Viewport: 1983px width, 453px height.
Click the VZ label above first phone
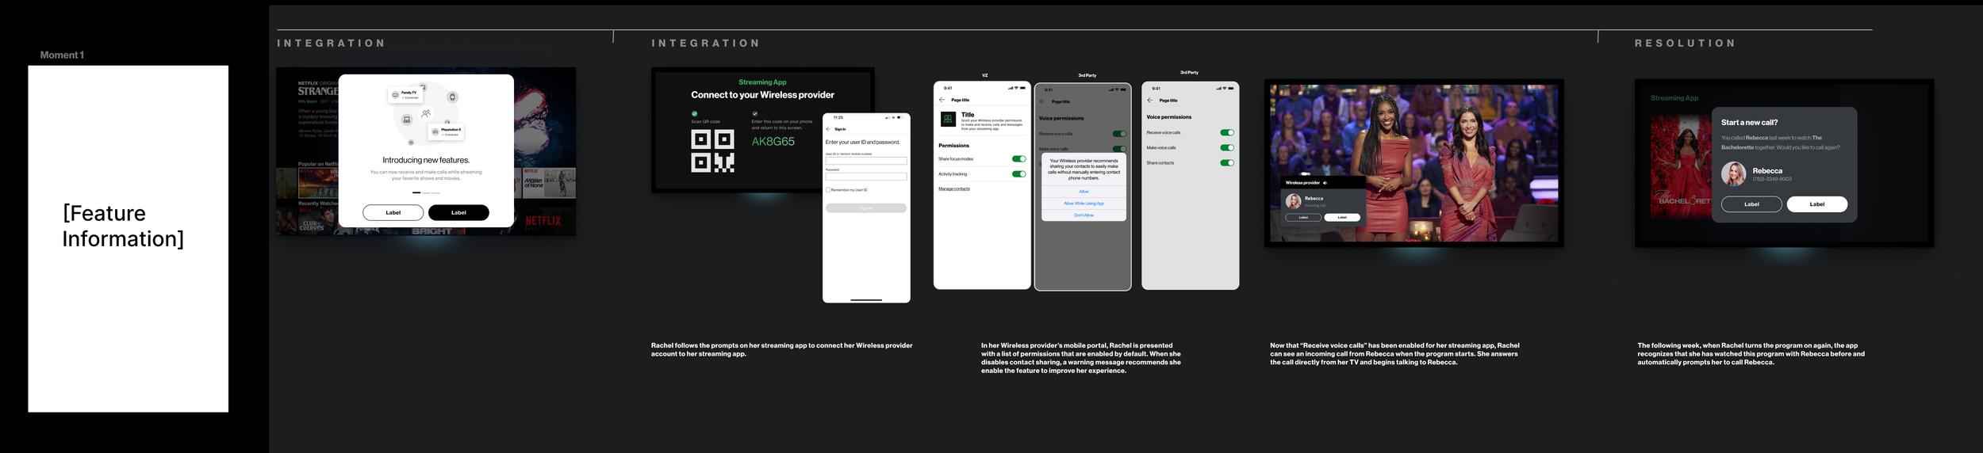pyautogui.click(x=984, y=75)
